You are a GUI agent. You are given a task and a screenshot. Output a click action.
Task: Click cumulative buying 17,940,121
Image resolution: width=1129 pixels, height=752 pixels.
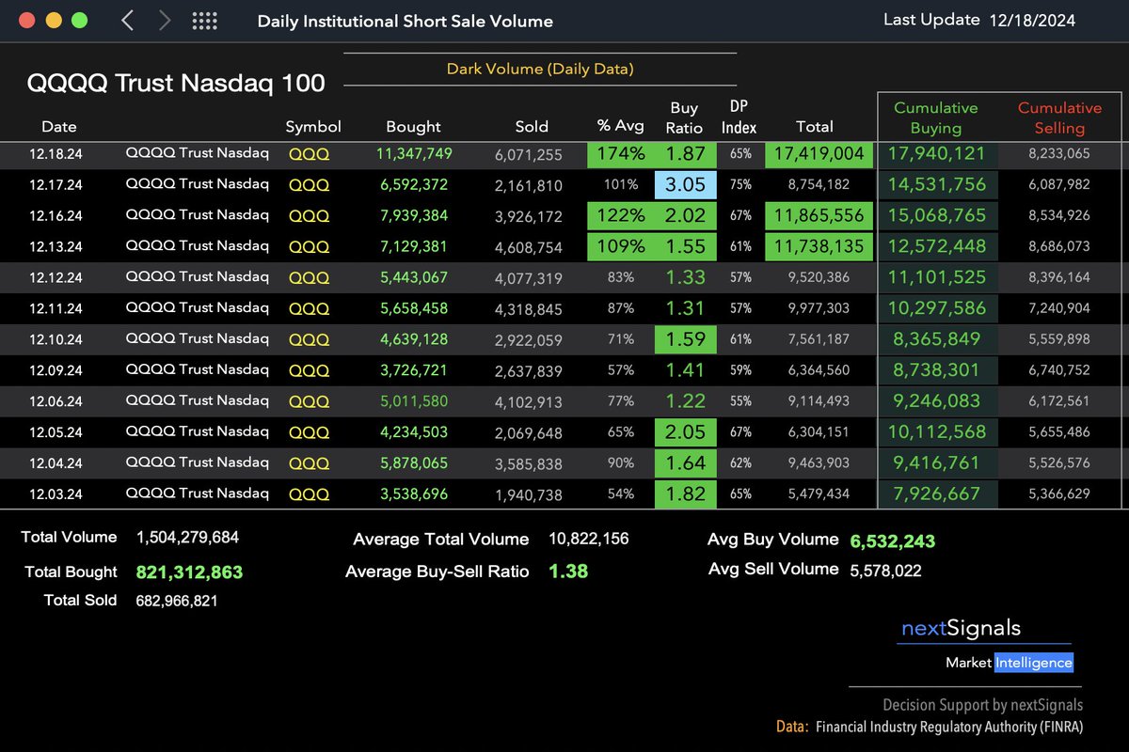tap(935, 154)
